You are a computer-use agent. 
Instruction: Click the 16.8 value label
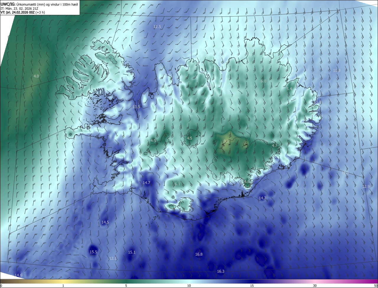(199, 254)
